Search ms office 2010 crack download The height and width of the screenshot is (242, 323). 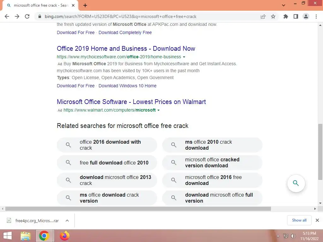click(x=212, y=145)
